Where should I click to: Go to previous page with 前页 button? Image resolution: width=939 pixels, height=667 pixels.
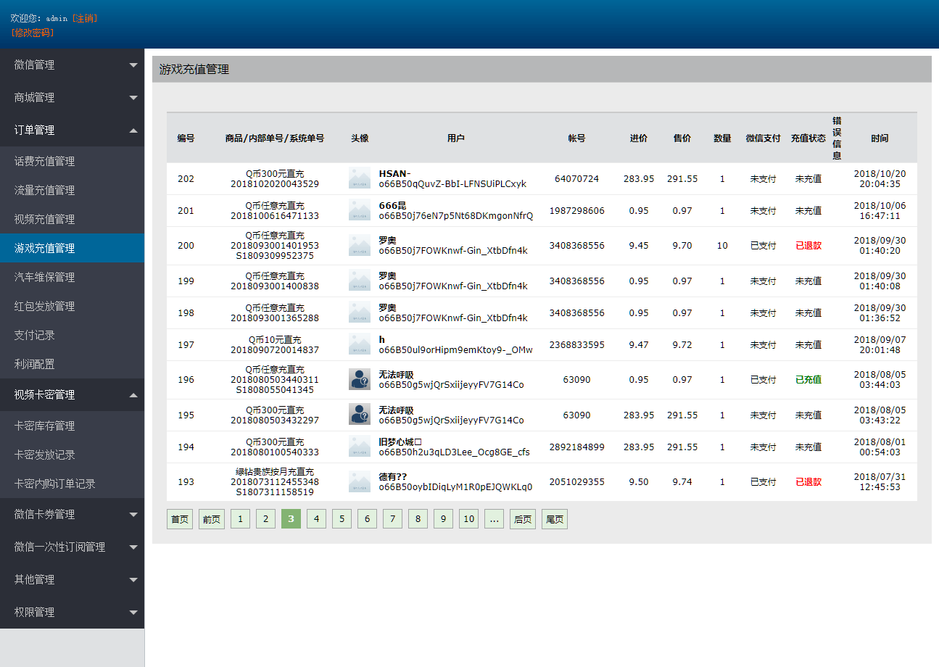[212, 519]
